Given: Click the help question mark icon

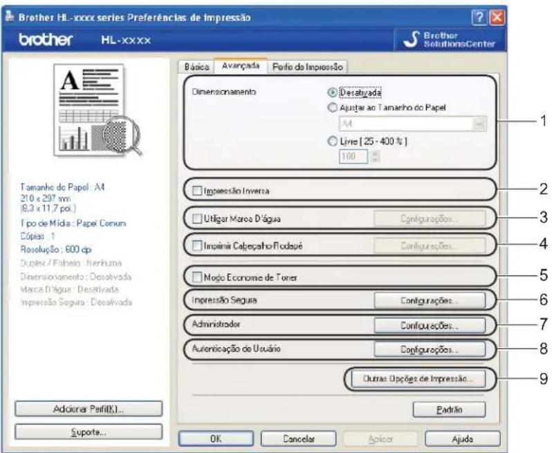Looking at the screenshot, I should [479, 17].
